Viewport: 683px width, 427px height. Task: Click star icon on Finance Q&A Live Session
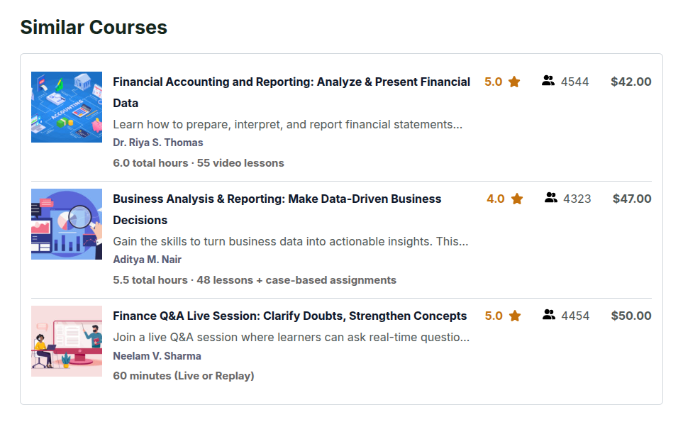click(x=514, y=316)
